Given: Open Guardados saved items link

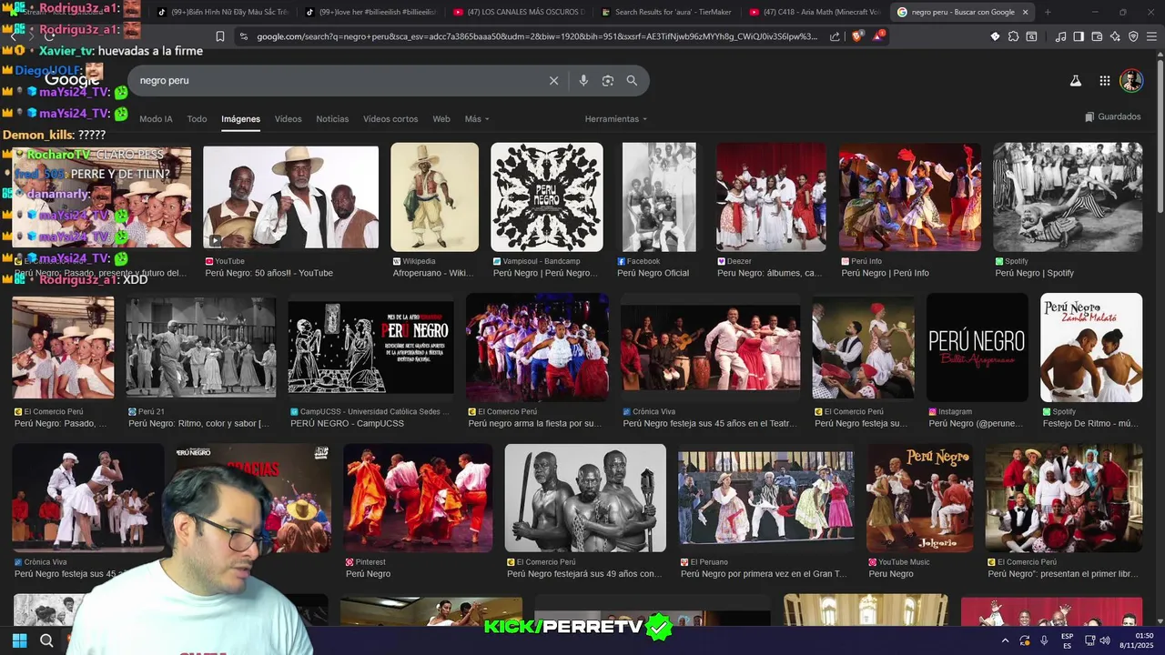Looking at the screenshot, I should pos(1113,116).
